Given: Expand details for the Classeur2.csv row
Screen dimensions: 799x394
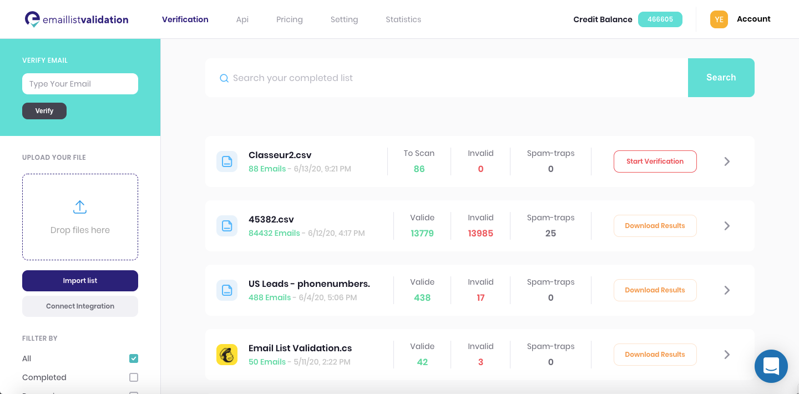Looking at the screenshot, I should pos(727,161).
